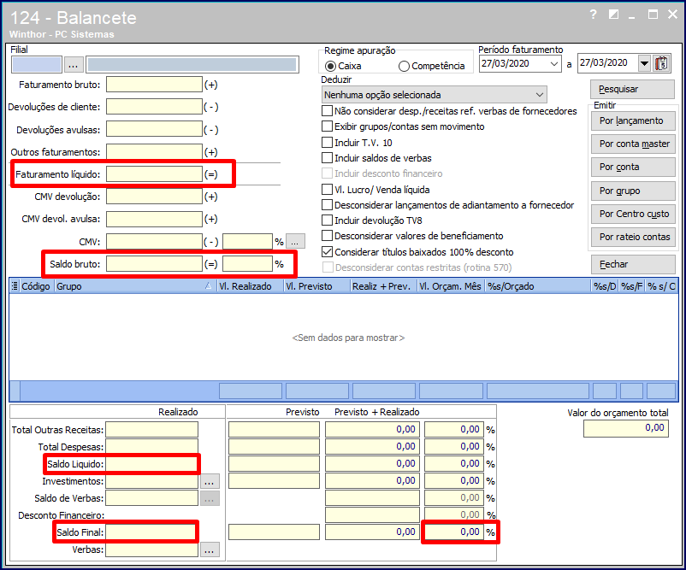Click the help question mark icon
The image size is (686, 570).
594,15
